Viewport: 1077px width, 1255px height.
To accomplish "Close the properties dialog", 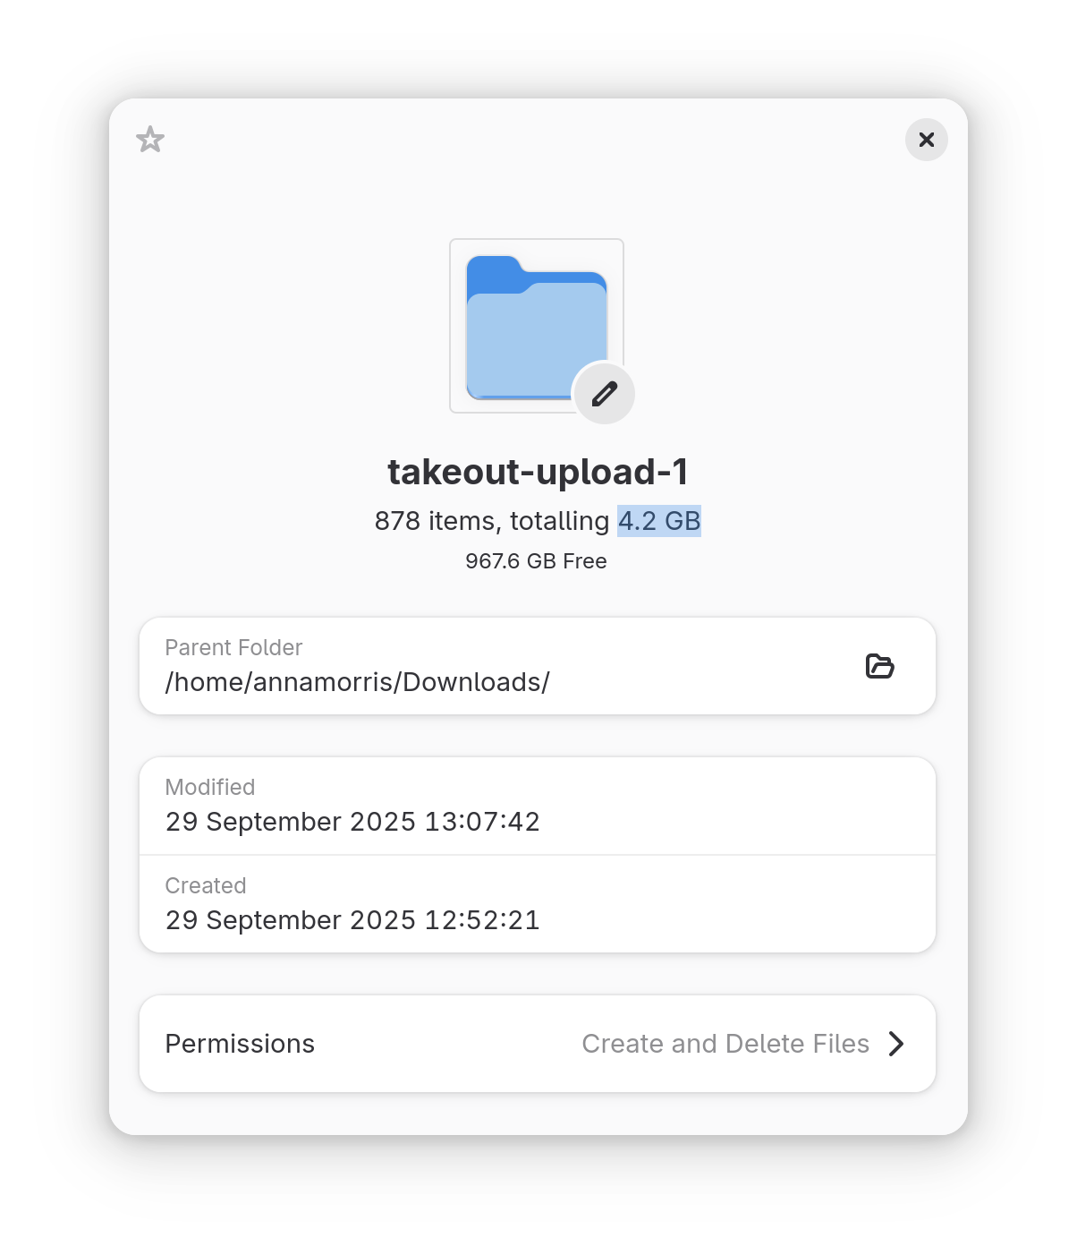I will point(927,140).
